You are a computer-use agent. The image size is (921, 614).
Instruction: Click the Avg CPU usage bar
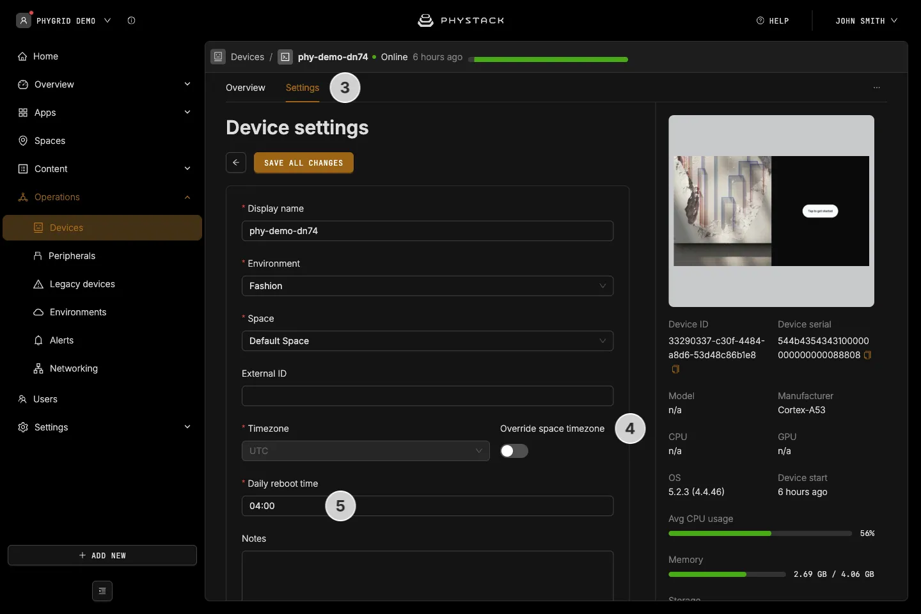click(760, 533)
